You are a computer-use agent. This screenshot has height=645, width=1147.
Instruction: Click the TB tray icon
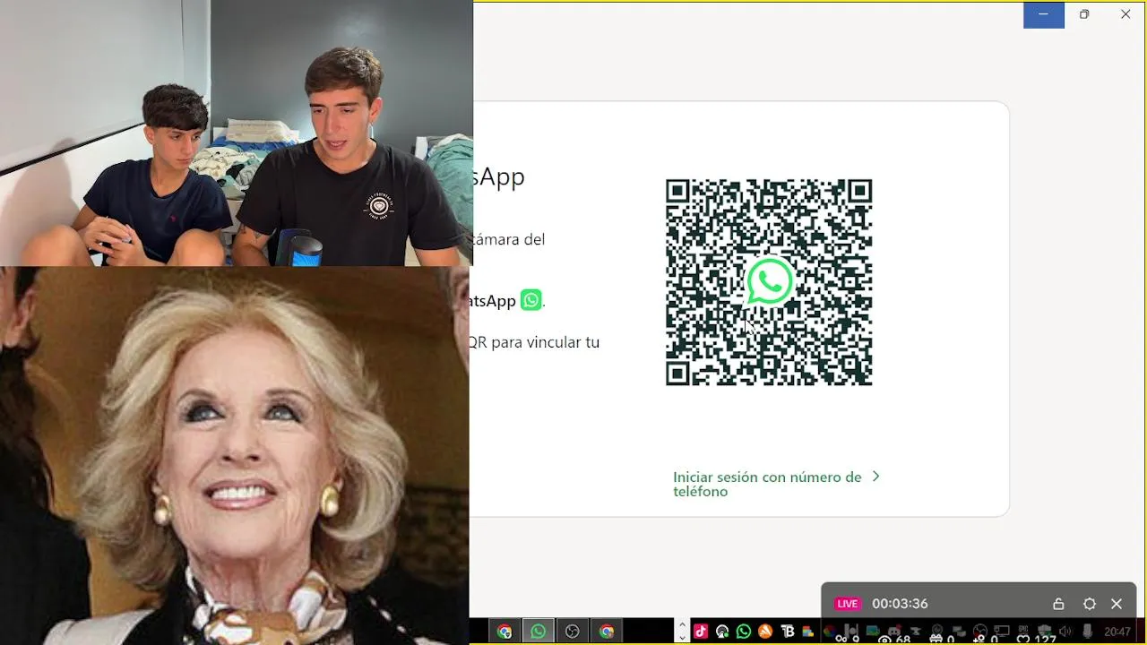click(x=789, y=632)
